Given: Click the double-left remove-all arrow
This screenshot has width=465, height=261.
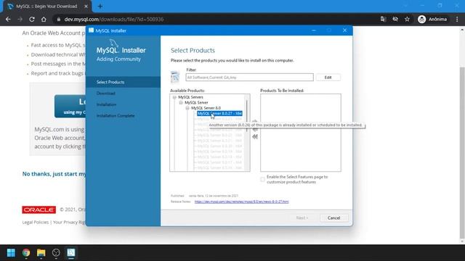Looking at the screenshot, I should [x=255, y=137].
